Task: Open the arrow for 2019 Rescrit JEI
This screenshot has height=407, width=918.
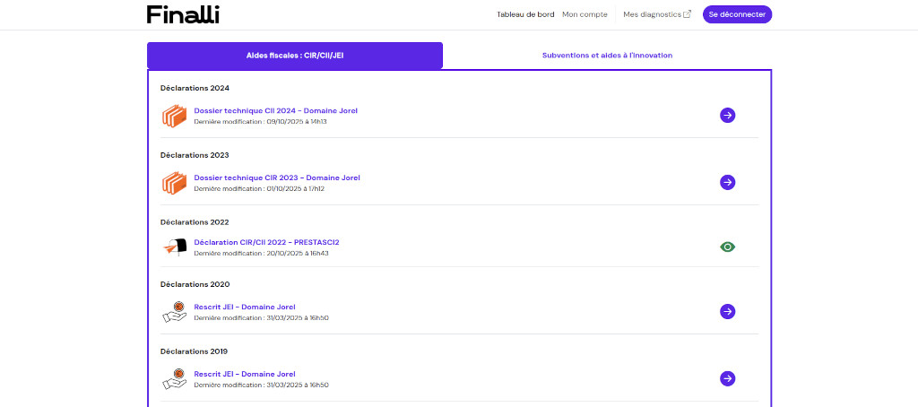Action: coord(727,378)
